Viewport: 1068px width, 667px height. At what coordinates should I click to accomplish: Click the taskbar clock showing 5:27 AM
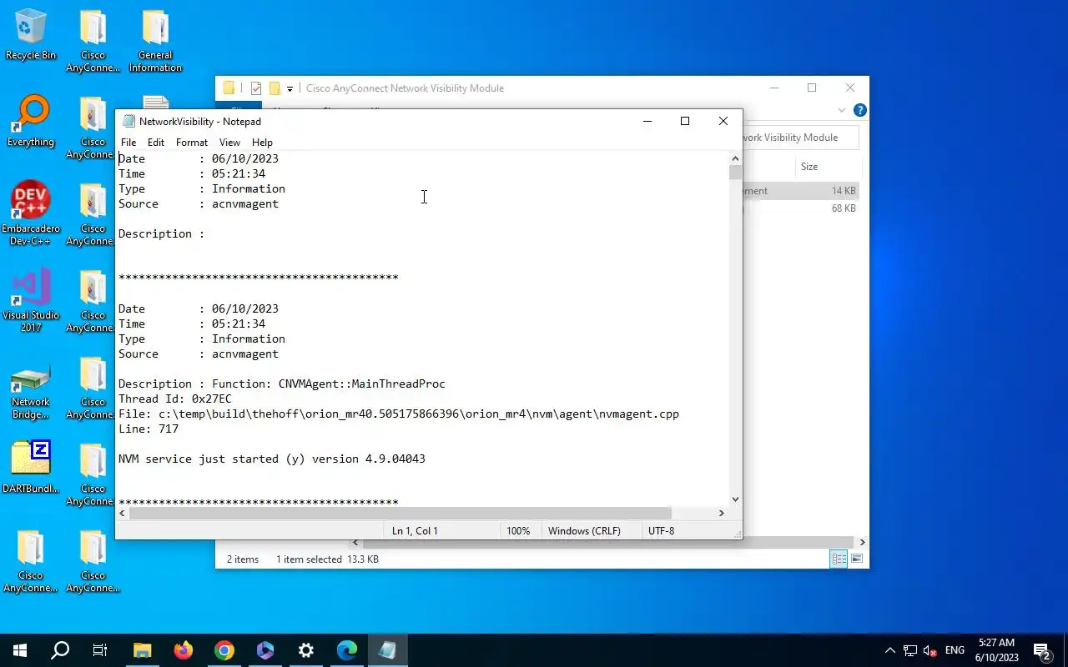996,650
